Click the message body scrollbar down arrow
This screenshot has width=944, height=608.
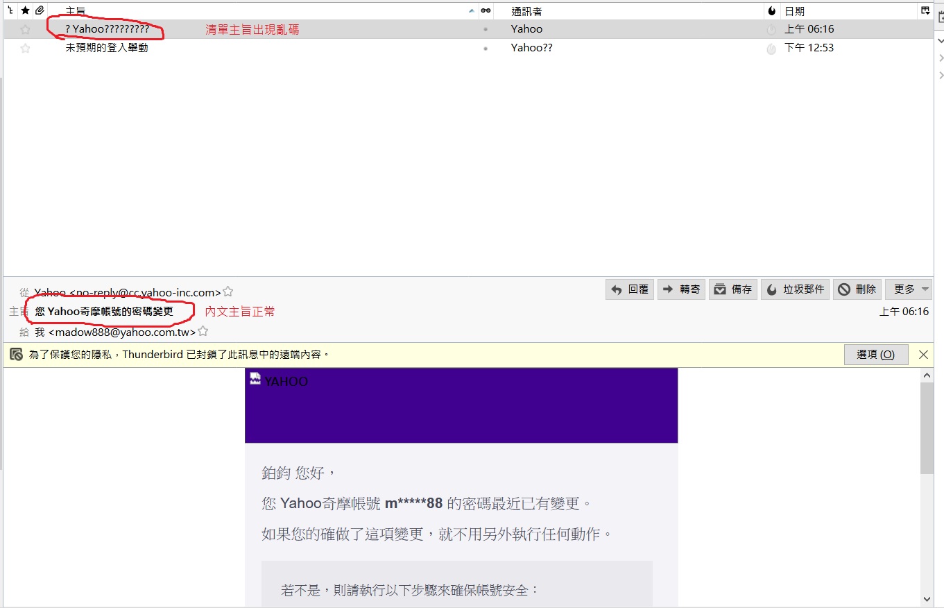coord(927,599)
